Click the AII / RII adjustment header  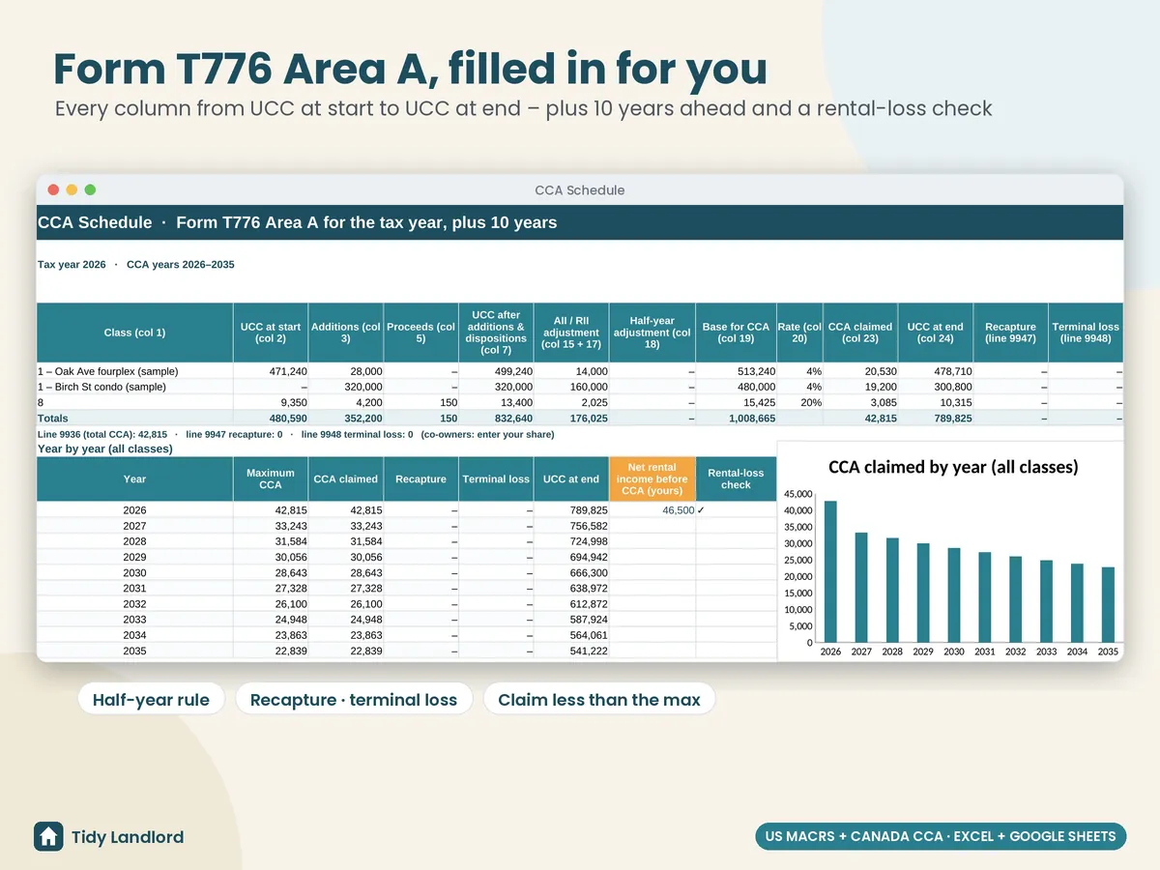click(571, 333)
